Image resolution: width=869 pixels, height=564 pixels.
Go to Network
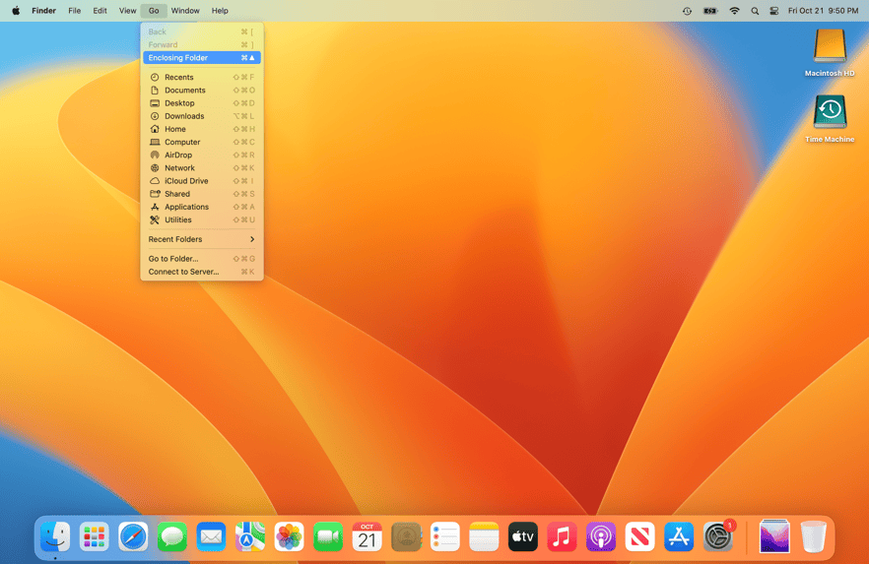(x=202, y=167)
